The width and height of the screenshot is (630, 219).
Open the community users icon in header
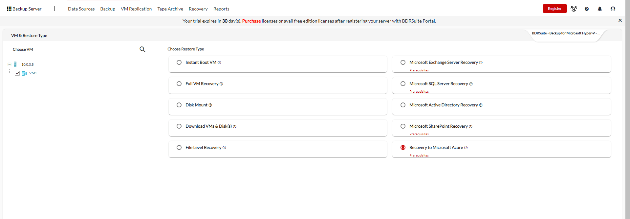point(574,9)
